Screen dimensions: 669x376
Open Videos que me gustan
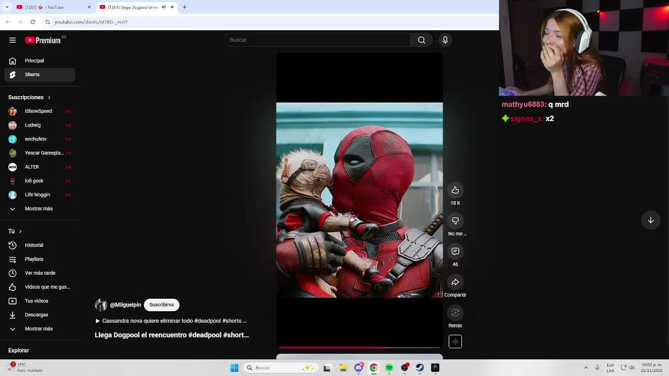pyautogui.click(x=40, y=287)
